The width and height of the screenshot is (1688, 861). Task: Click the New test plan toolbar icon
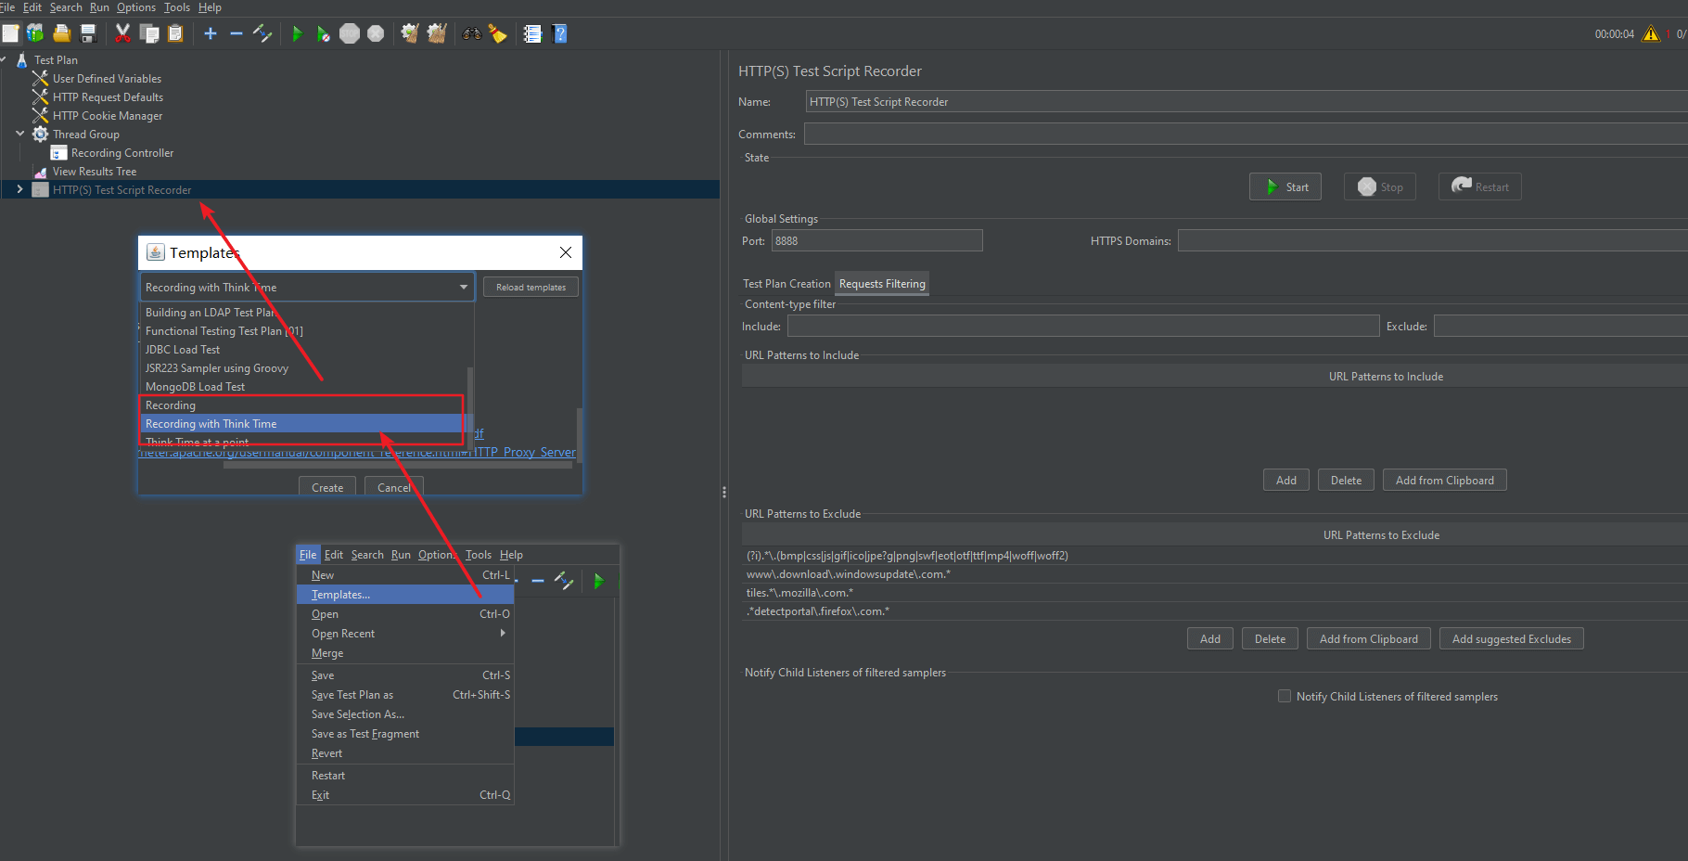click(x=10, y=33)
